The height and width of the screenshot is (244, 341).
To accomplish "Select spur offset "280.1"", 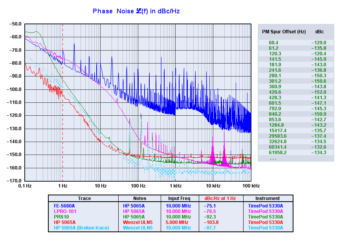I will coord(275,76).
